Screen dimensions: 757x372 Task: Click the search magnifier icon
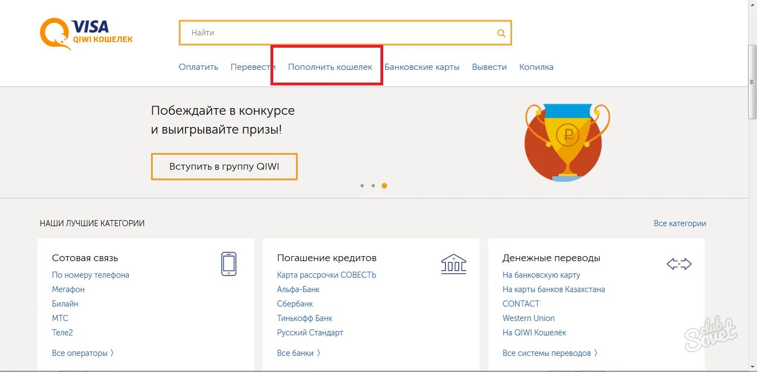(x=501, y=33)
